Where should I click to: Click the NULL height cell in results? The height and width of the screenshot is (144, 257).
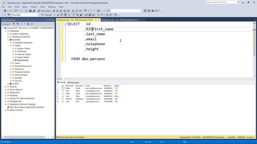point(116,96)
